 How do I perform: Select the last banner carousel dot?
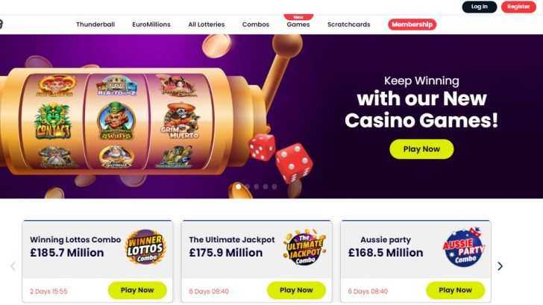pos(274,186)
